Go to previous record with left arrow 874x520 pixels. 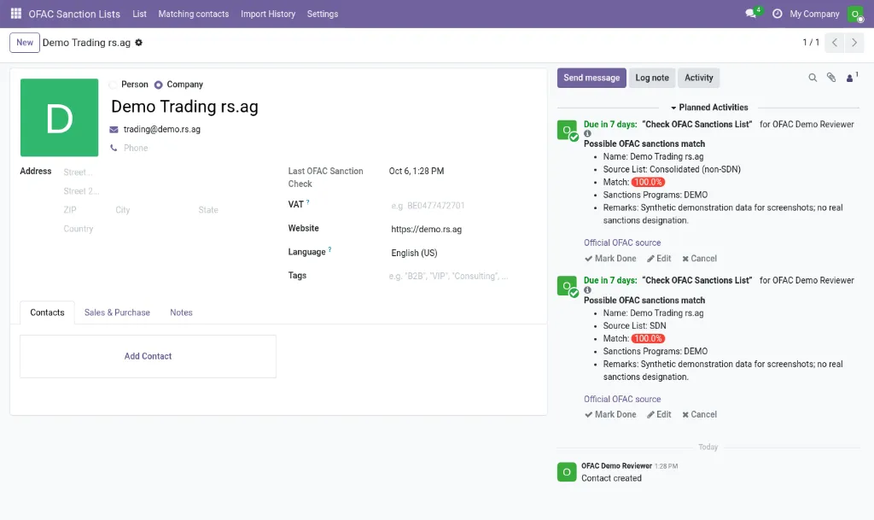pyautogui.click(x=835, y=43)
